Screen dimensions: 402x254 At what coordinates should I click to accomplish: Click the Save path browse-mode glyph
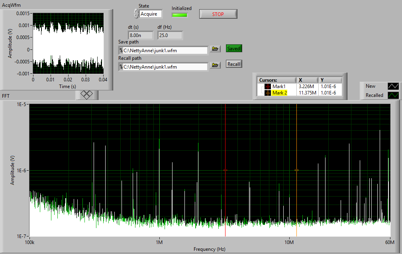[x=121, y=51]
